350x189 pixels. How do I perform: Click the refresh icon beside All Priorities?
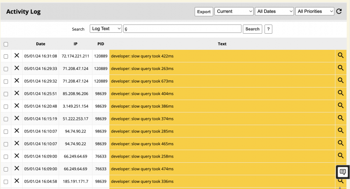pyautogui.click(x=339, y=11)
